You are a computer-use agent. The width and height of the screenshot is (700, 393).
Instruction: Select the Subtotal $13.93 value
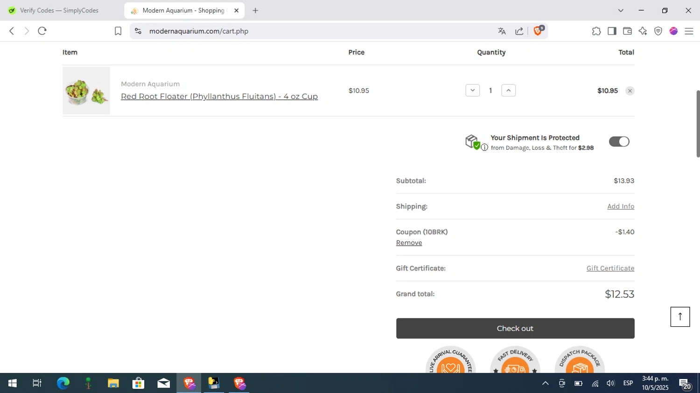[x=624, y=181]
